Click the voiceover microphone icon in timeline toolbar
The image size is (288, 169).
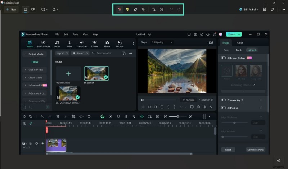(x=126, y=117)
